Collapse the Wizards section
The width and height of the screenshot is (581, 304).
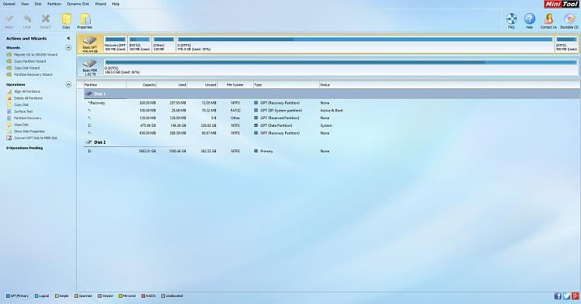(x=68, y=48)
